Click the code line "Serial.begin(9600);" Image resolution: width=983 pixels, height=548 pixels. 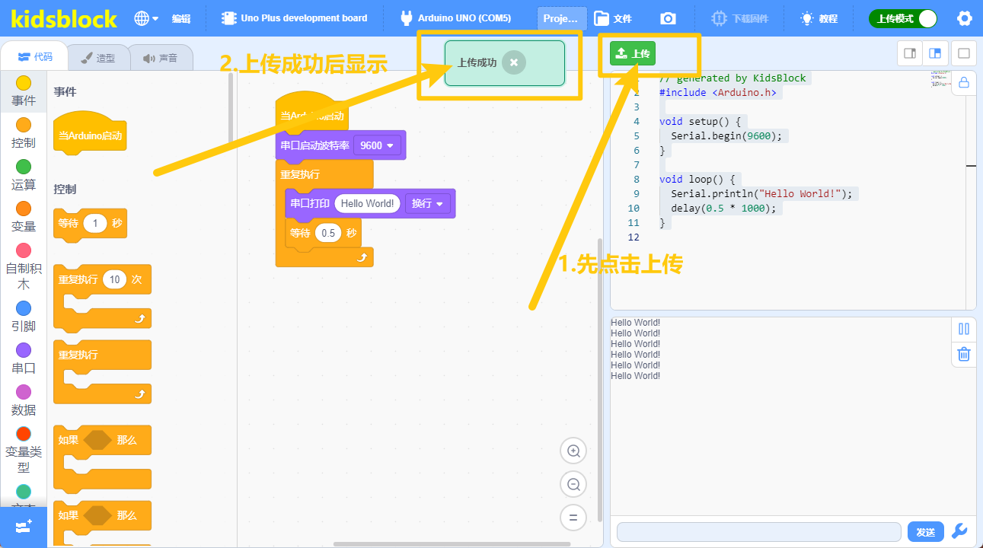coord(726,135)
